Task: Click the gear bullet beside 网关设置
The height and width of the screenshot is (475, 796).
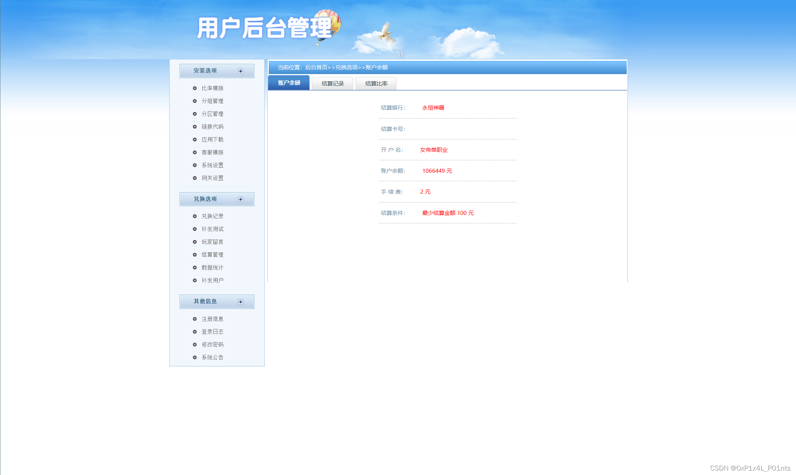Action: click(x=195, y=178)
